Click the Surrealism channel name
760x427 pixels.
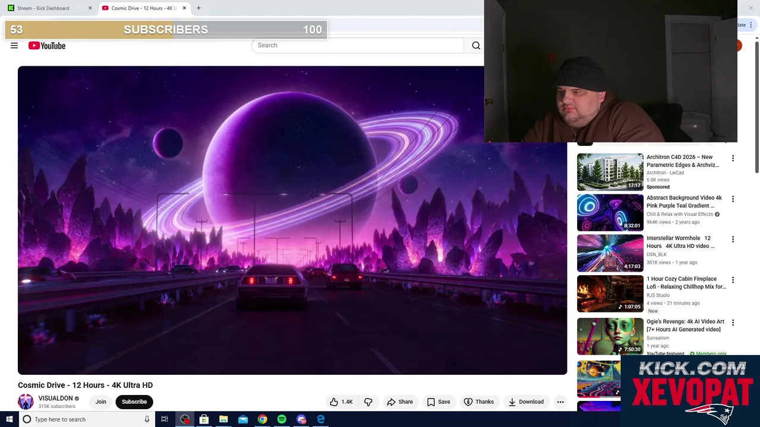658,338
